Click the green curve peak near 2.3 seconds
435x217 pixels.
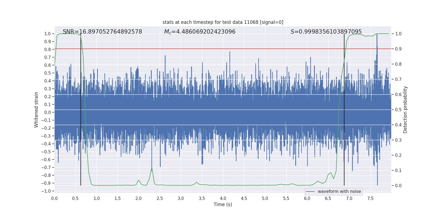click(x=152, y=168)
